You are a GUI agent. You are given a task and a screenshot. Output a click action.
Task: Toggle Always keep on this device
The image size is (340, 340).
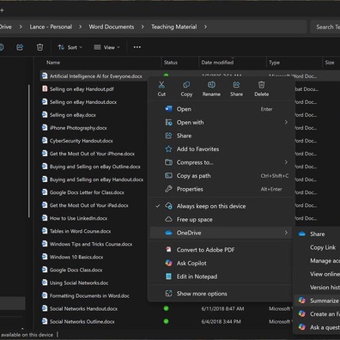point(222,206)
